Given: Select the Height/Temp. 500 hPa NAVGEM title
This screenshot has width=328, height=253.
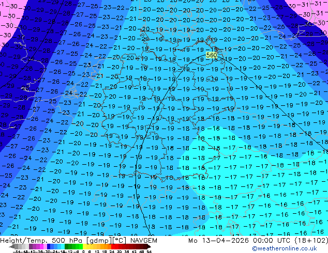Looking at the screenshot, I should (79, 241).
